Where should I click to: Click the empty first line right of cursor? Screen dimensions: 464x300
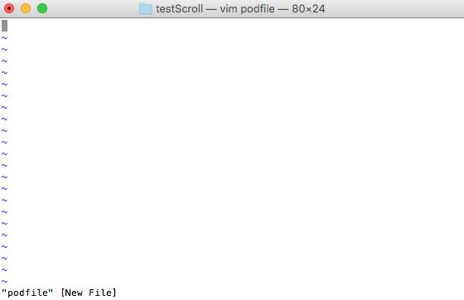[235, 26]
